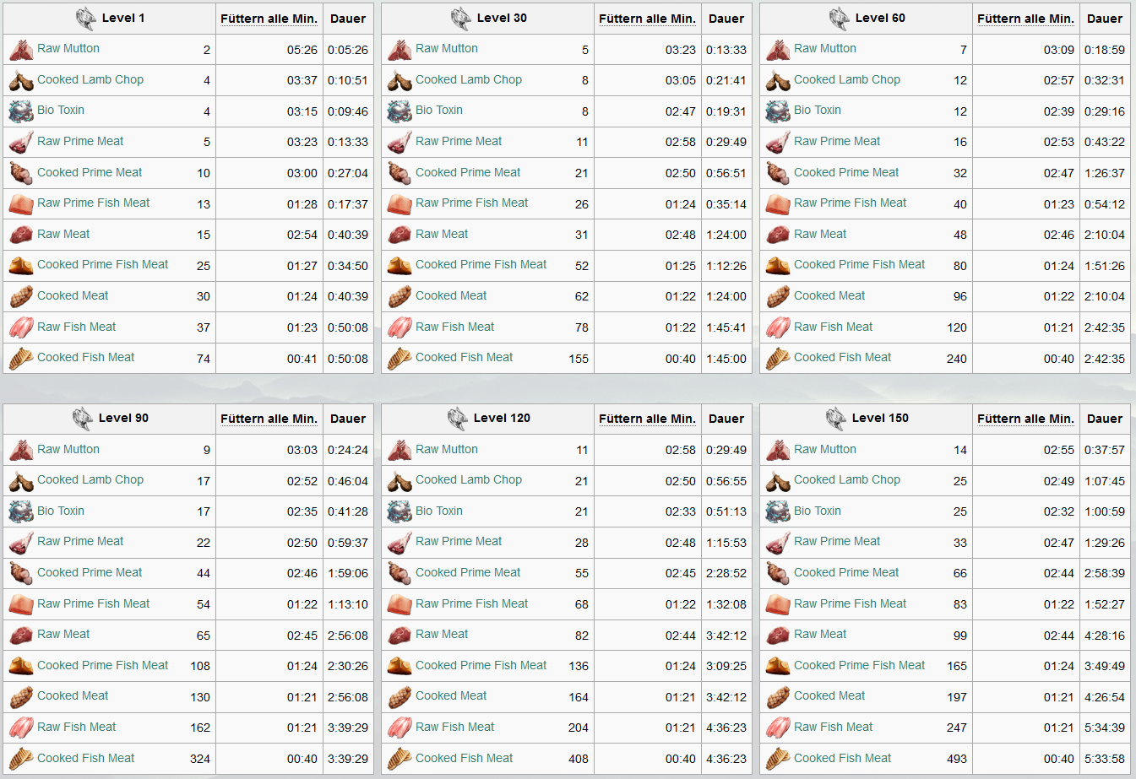Screen dimensions: 1136x779
Task: Click Bio Toxin icon in Level 90 table
Action: [x=21, y=511]
